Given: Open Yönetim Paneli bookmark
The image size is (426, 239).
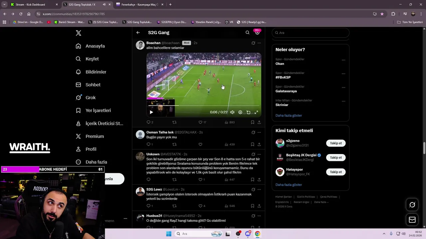Looking at the screenshot, I should tap(206, 22).
